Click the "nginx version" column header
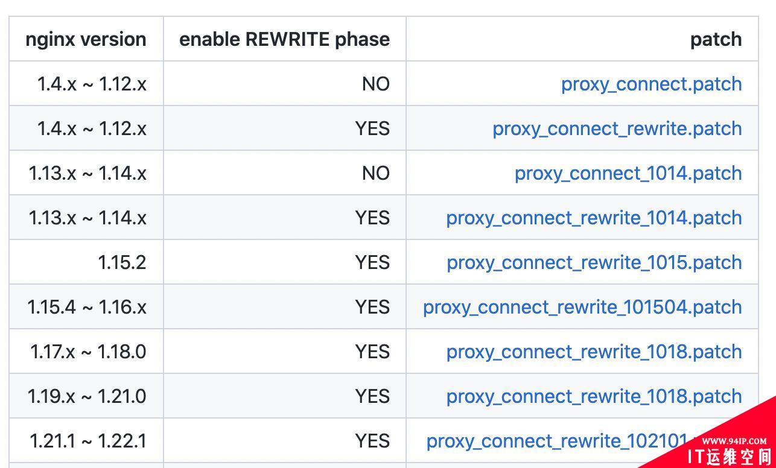776x468 pixels. tap(86, 39)
